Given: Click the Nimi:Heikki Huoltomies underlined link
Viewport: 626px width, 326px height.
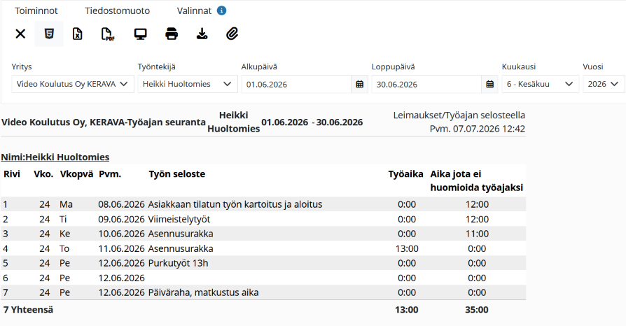Looking at the screenshot, I should (x=55, y=157).
